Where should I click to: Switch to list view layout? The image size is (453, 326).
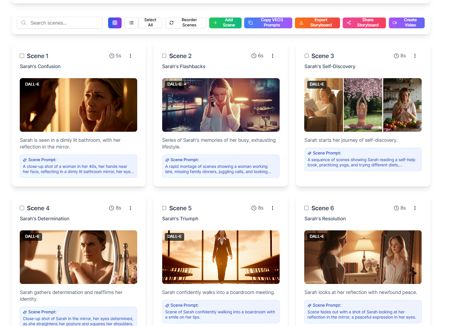131,23
